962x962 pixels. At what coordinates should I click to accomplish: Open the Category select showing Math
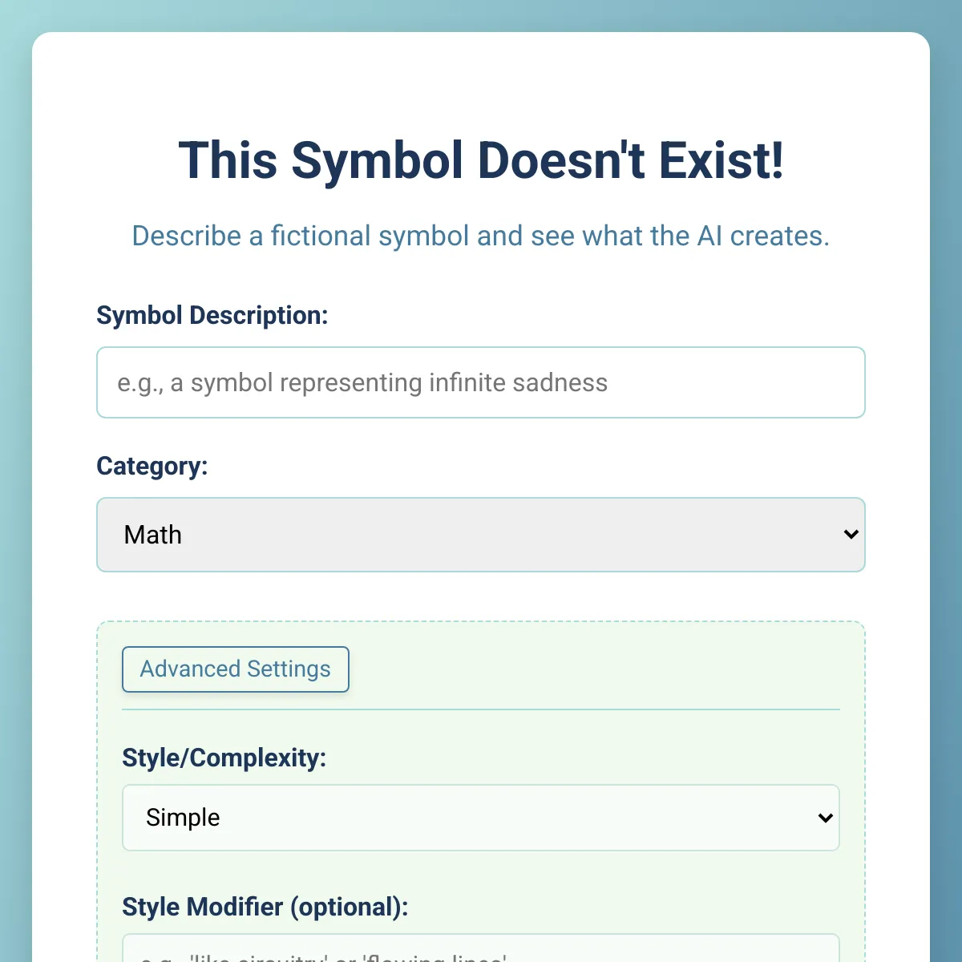pyautogui.click(x=481, y=535)
